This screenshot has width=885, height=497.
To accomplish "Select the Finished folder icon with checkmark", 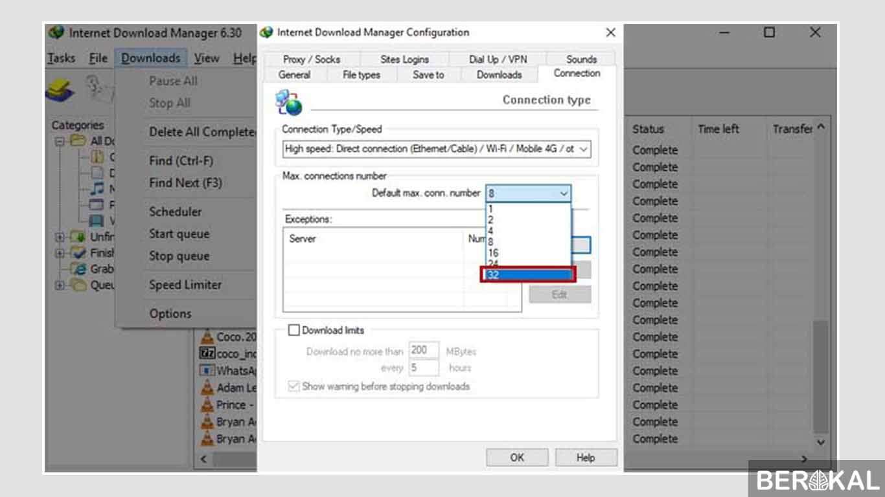I will [78, 253].
